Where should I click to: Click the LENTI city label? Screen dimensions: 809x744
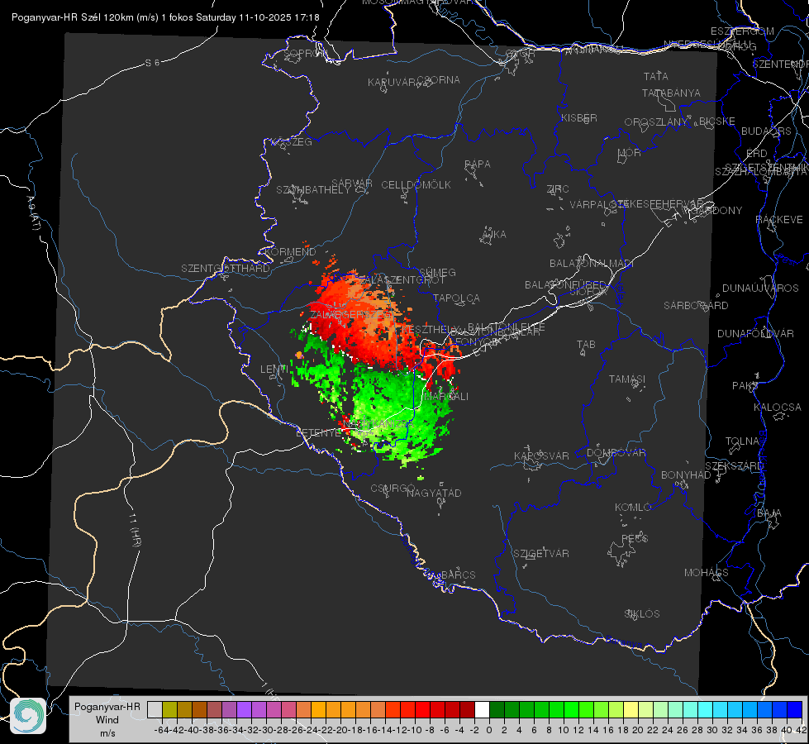[274, 370]
